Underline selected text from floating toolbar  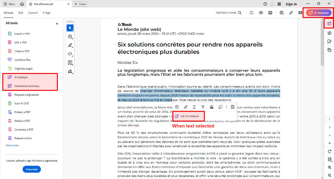[x=194, y=107]
